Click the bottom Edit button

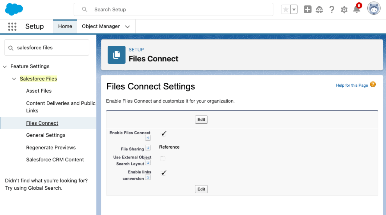201,189
